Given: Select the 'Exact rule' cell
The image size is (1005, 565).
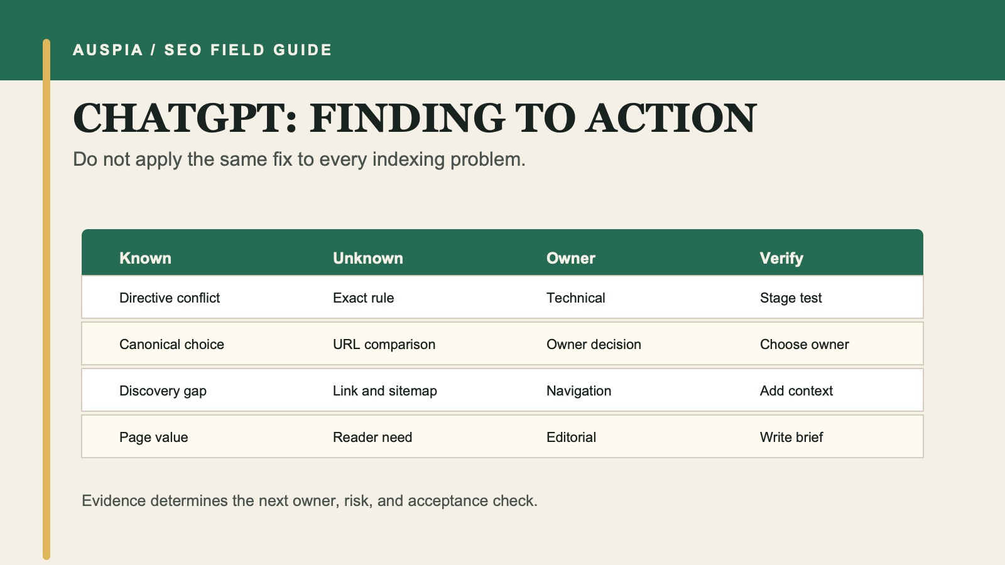Looking at the screenshot, I should pyautogui.click(x=364, y=298).
